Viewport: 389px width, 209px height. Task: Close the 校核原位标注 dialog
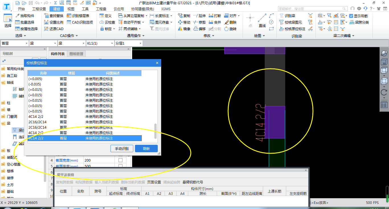157,63
